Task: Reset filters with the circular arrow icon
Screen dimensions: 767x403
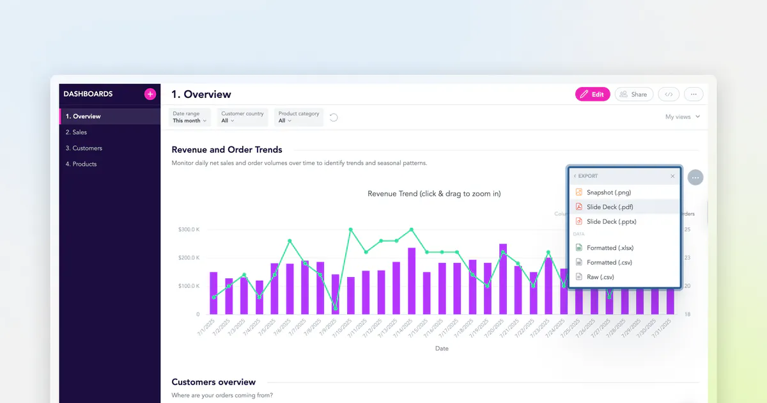Action: click(334, 117)
